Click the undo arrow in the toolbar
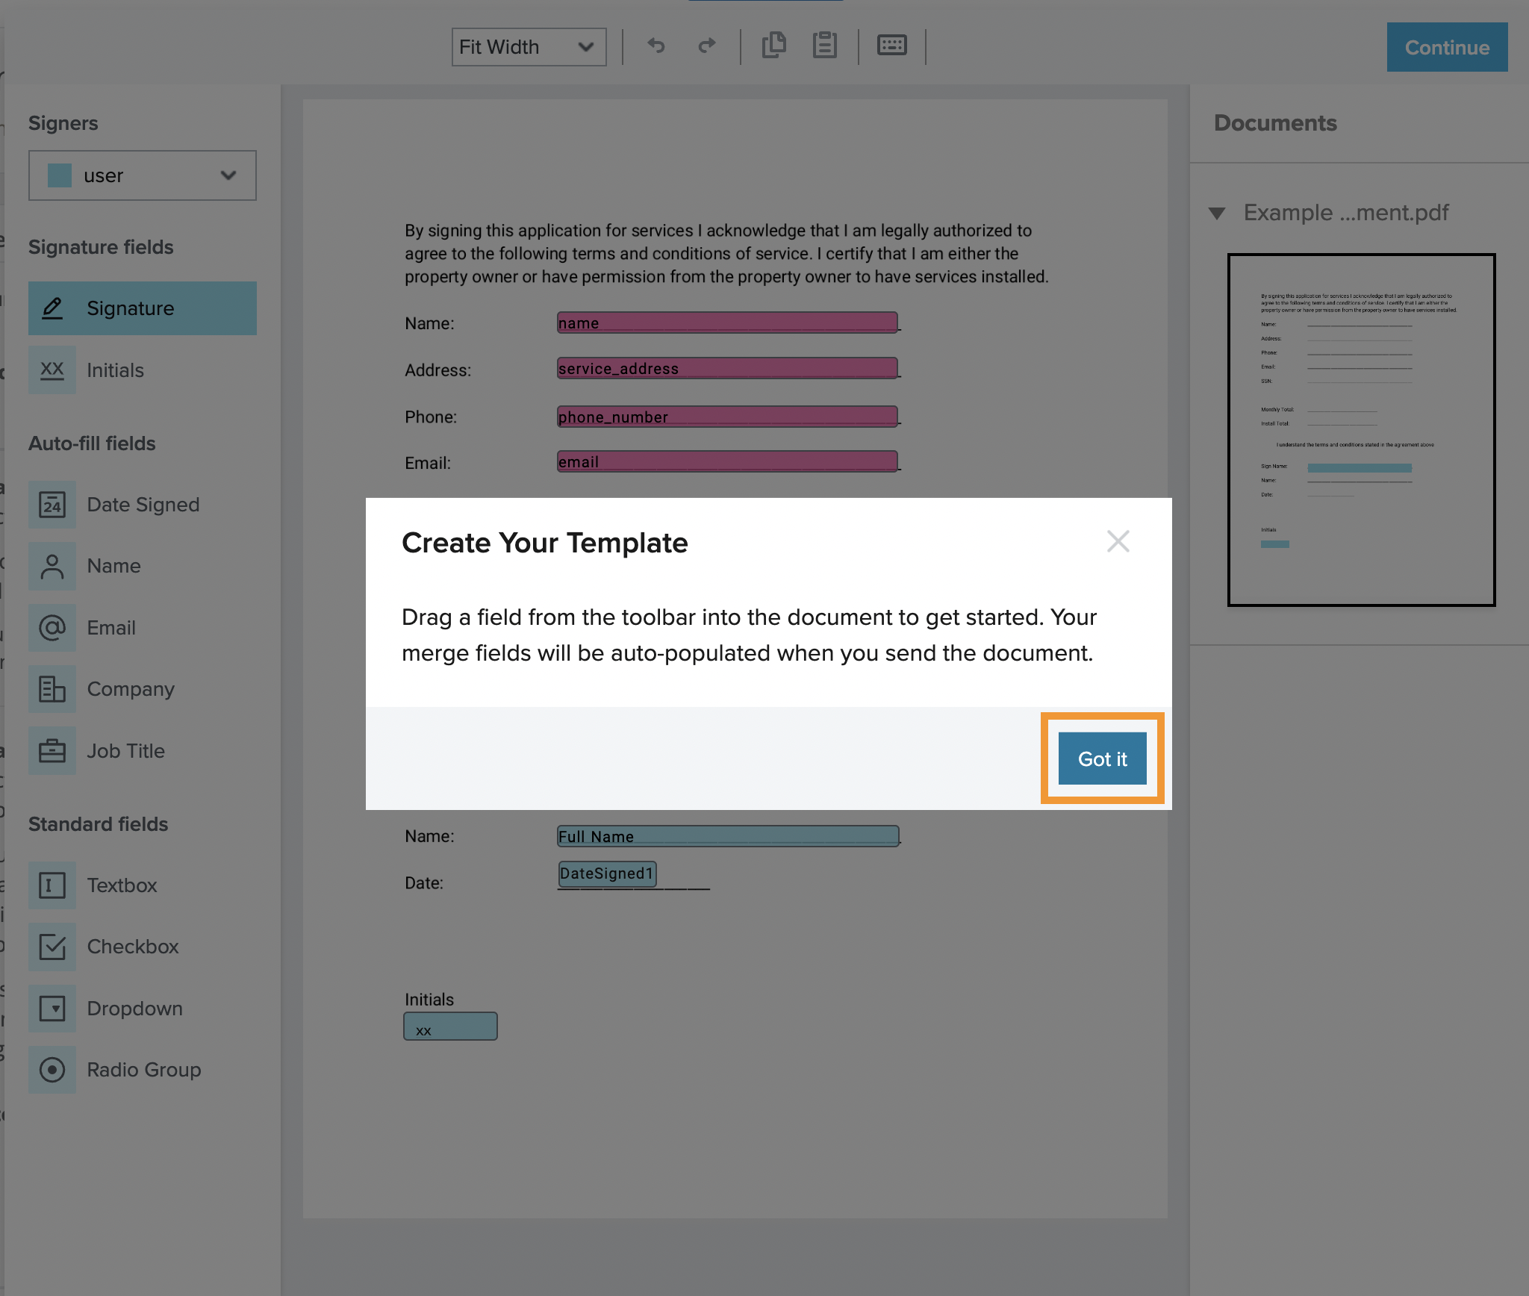This screenshot has width=1529, height=1296. [x=655, y=46]
